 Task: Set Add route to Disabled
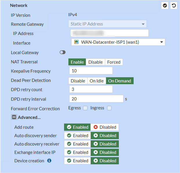click(105, 127)
